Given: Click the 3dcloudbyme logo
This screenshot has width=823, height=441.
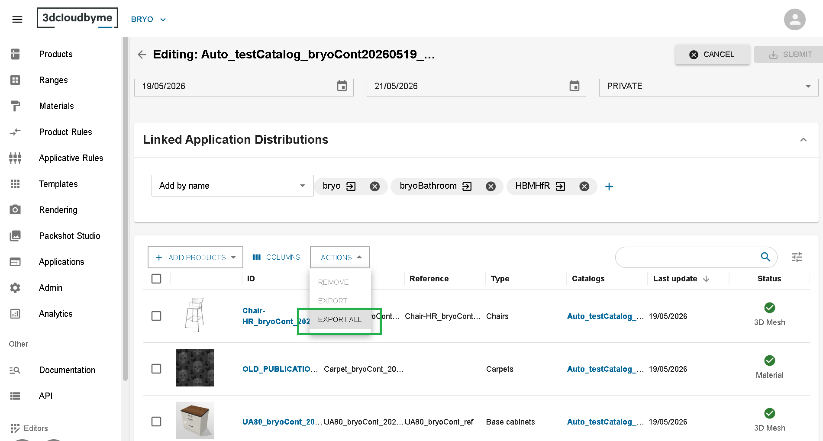Looking at the screenshot, I should pos(77,18).
